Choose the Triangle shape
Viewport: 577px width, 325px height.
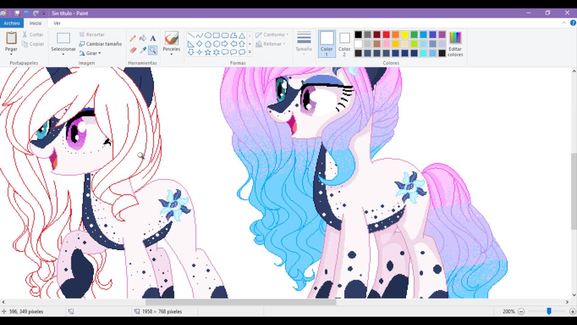(x=242, y=35)
